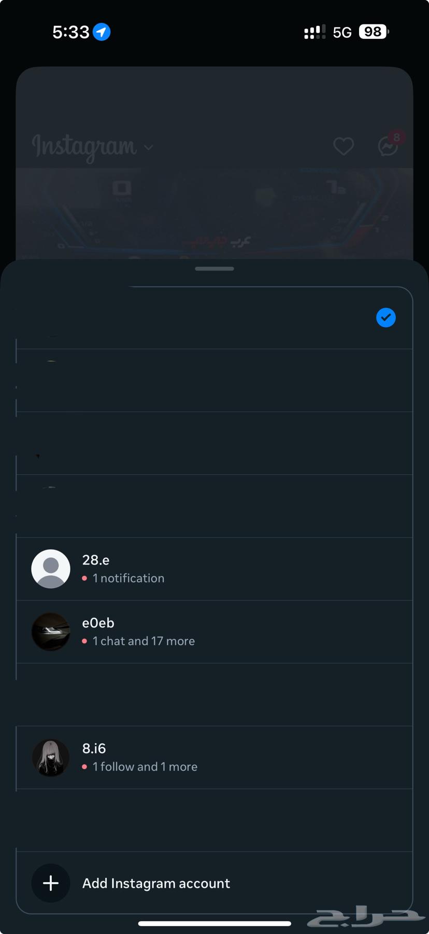Switch to the 28.e account
429x934 pixels.
pyautogui.click(x=96, y=560)
